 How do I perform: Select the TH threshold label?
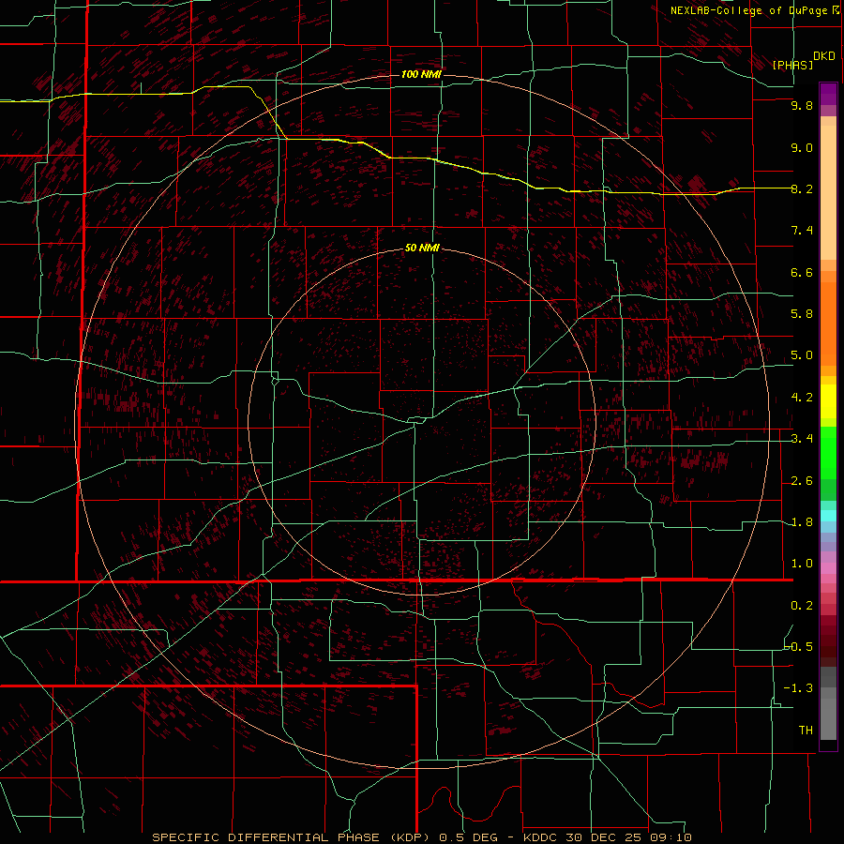(x=806, y=731)
